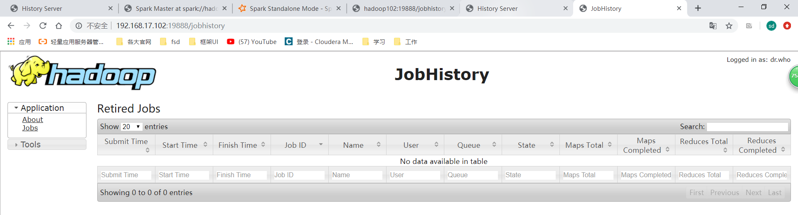
Task: Open the media control extension icon
Action: (749, 26)
